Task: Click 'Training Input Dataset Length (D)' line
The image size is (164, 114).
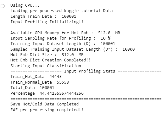Action: 63,44
